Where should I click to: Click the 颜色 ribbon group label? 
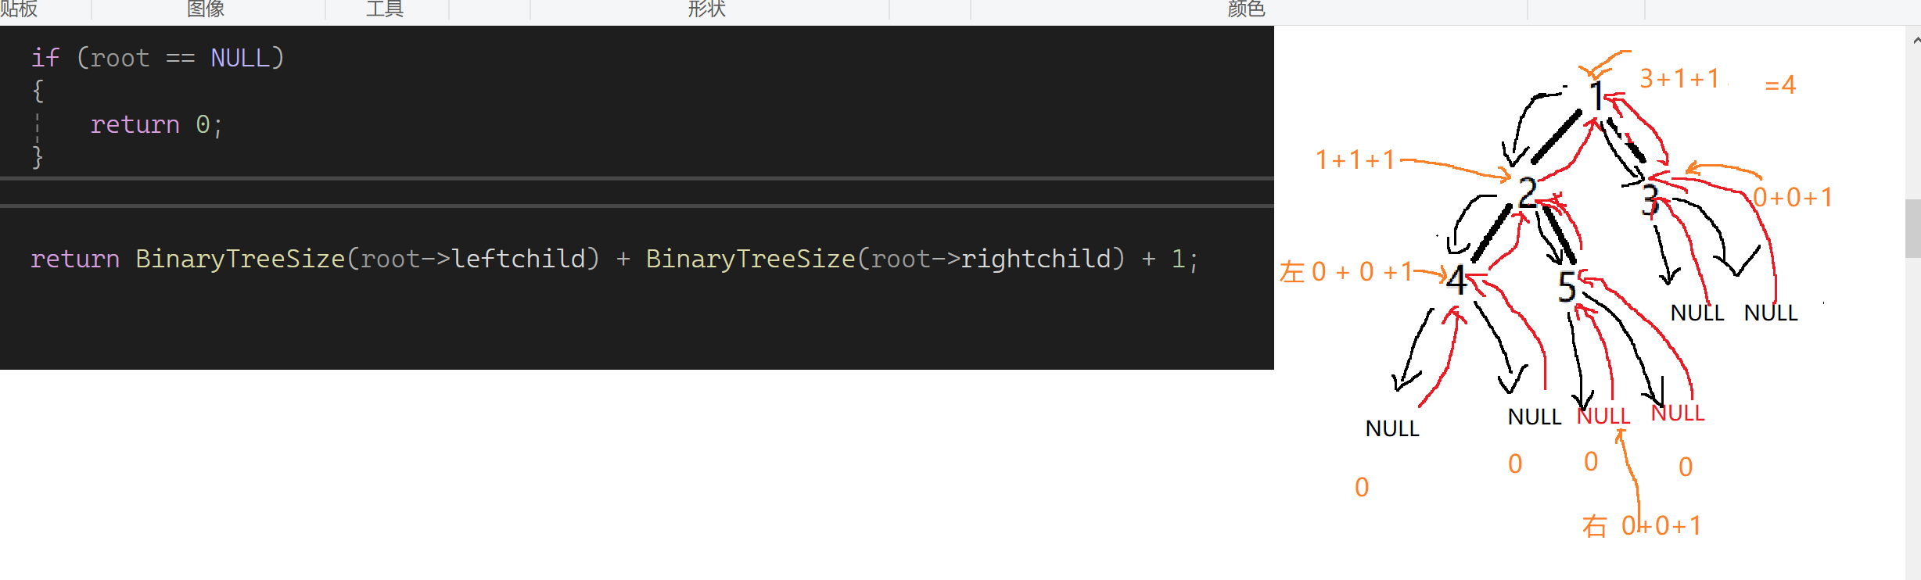tap(1247, 9)
